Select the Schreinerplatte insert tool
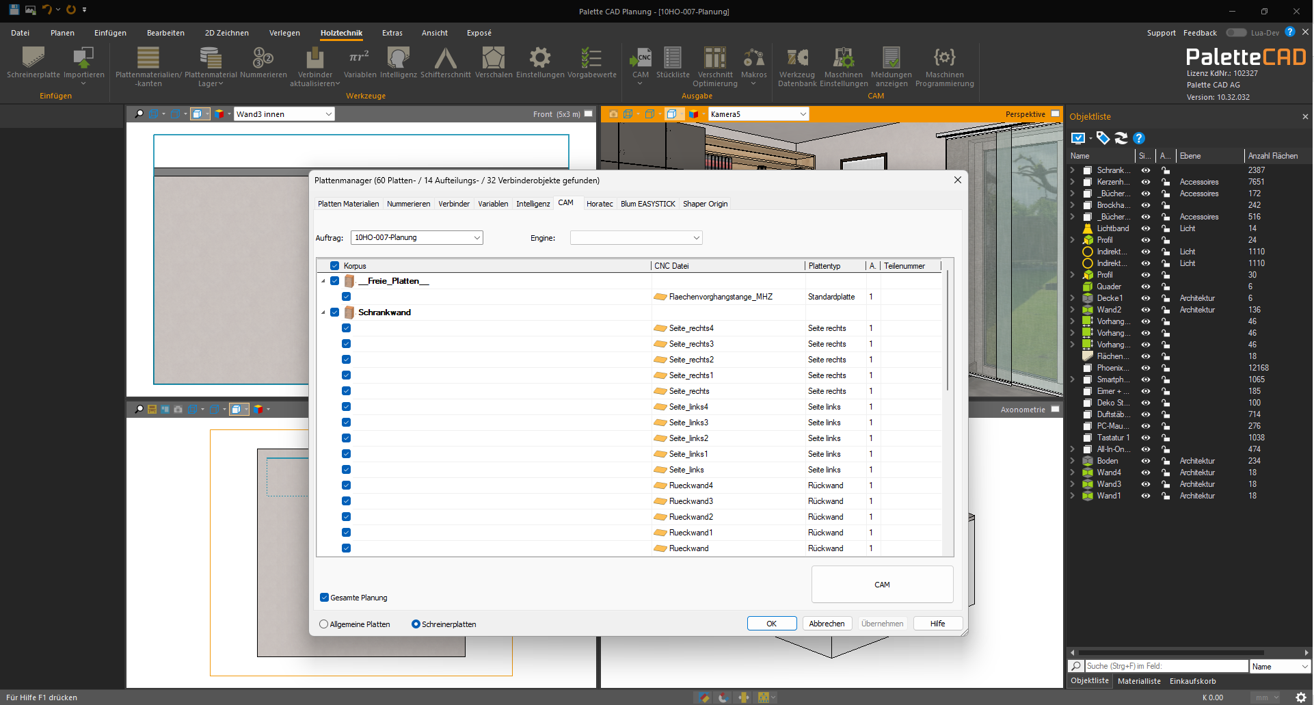1314x705 pixels. click(x=33, y=63)
